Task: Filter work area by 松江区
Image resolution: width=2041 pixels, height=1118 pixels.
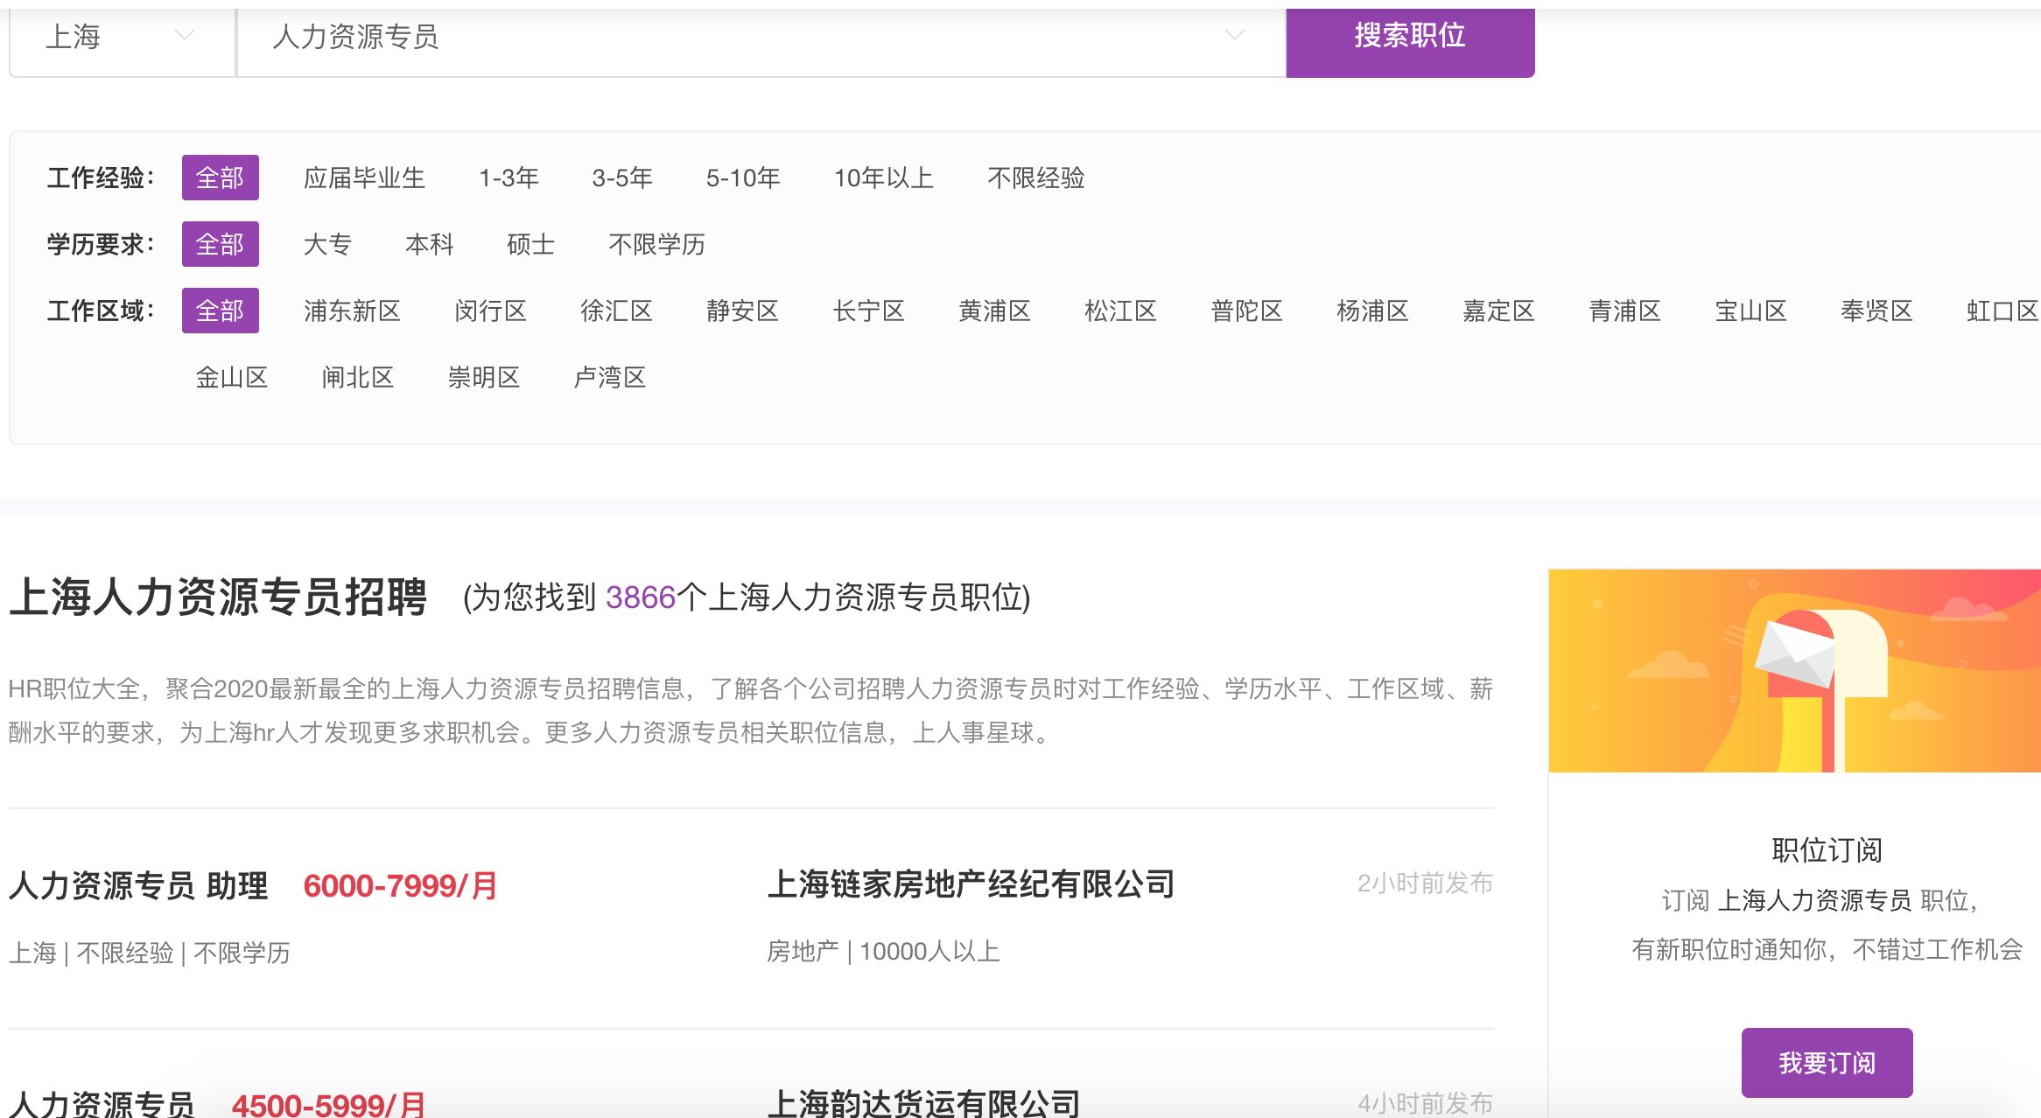Action: coord(1120,311)
